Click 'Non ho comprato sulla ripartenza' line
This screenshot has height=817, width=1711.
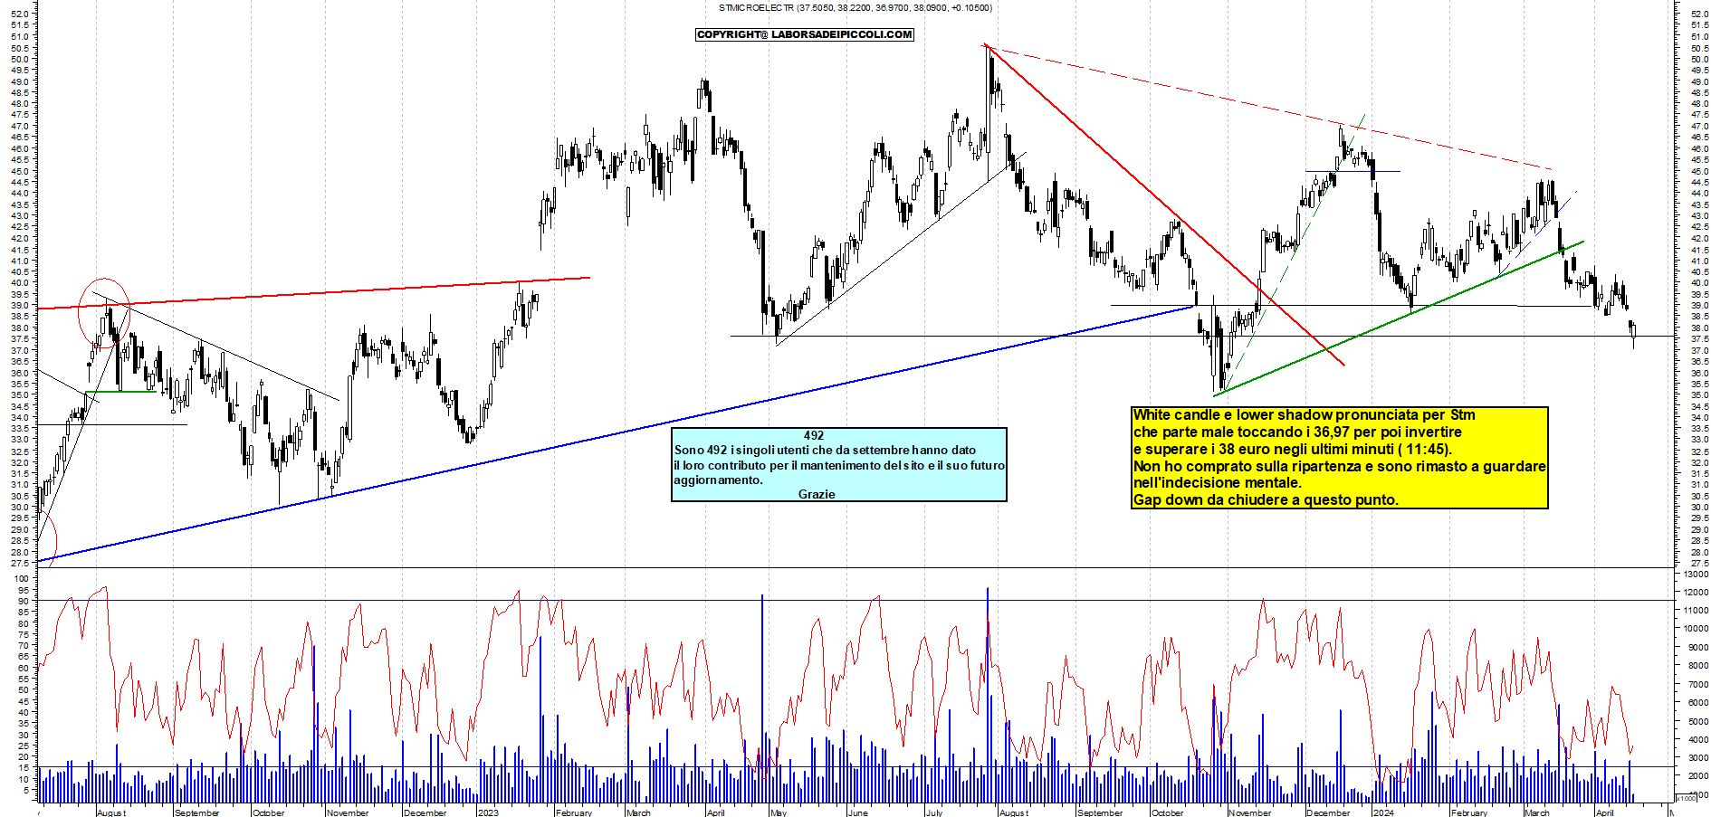pyautogui.click(x=1339, y=466)
